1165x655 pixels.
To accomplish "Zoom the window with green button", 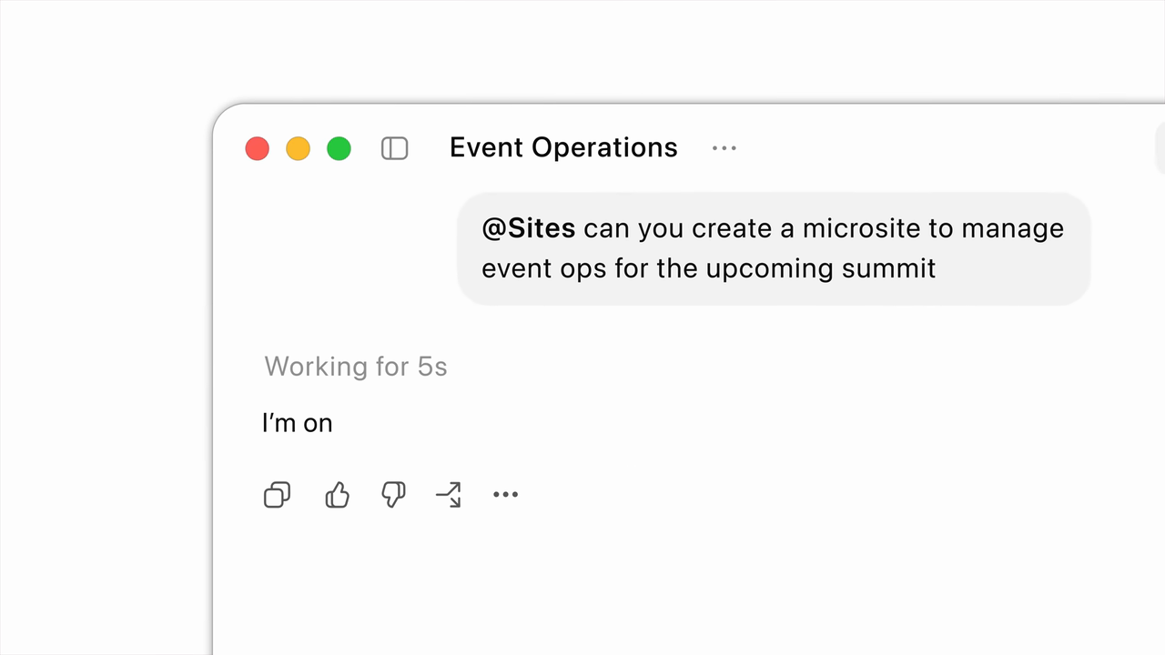I will tap(339, 148).
